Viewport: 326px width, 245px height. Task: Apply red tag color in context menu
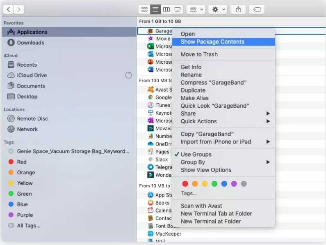(x=185, y=184)
